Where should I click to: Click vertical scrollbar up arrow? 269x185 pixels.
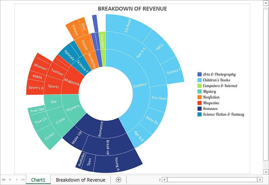tap(266, 3)
